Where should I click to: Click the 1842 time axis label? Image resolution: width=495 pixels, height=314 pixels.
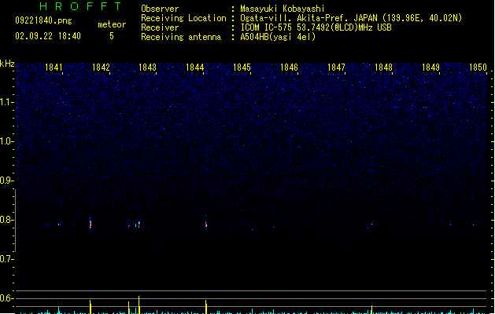pos(101,68)
